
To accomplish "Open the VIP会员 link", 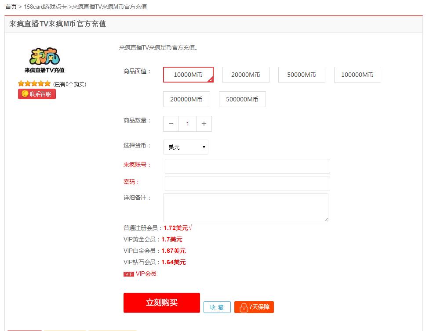I will 146,273.
